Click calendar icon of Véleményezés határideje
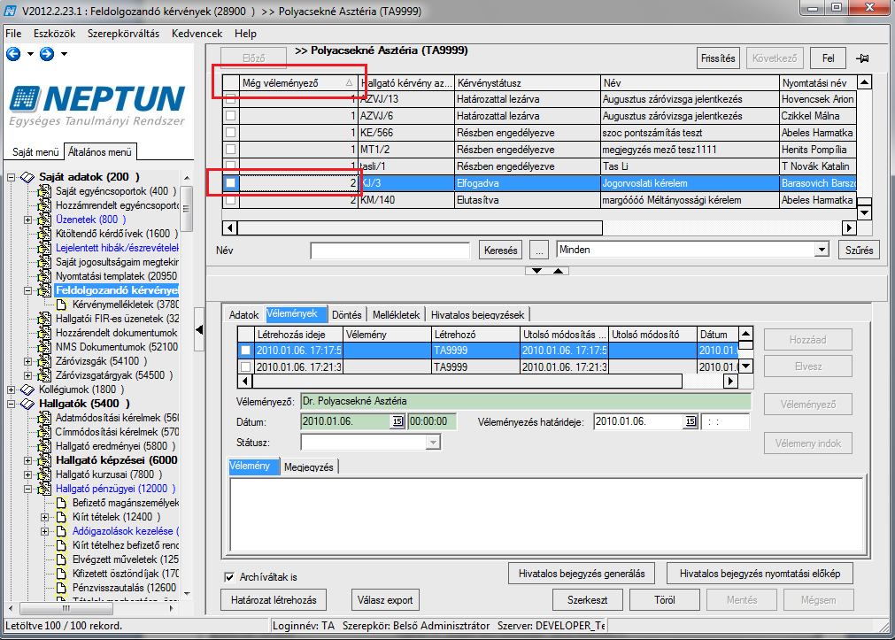This screenshot has height=640, width=895. [x=691, y=421]
